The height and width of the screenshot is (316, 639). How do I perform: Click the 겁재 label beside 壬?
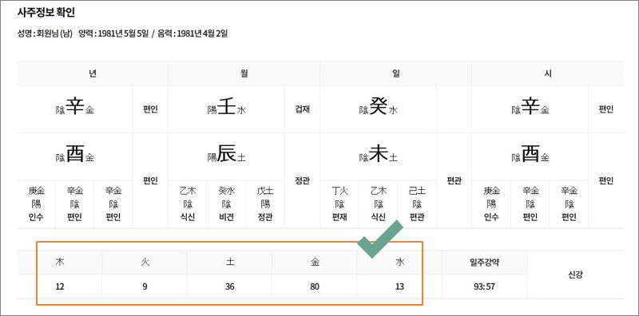[x=303, y=109]
